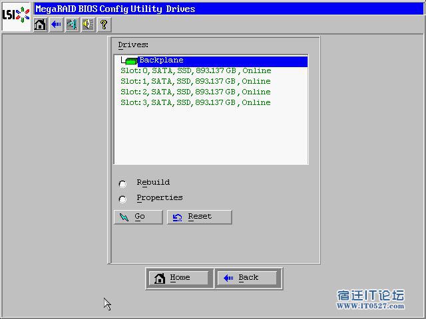Select Slot: 2 SATA SSD drive
Screen dimensions: 426x319
pyautogui.click(x=195, y=92)
